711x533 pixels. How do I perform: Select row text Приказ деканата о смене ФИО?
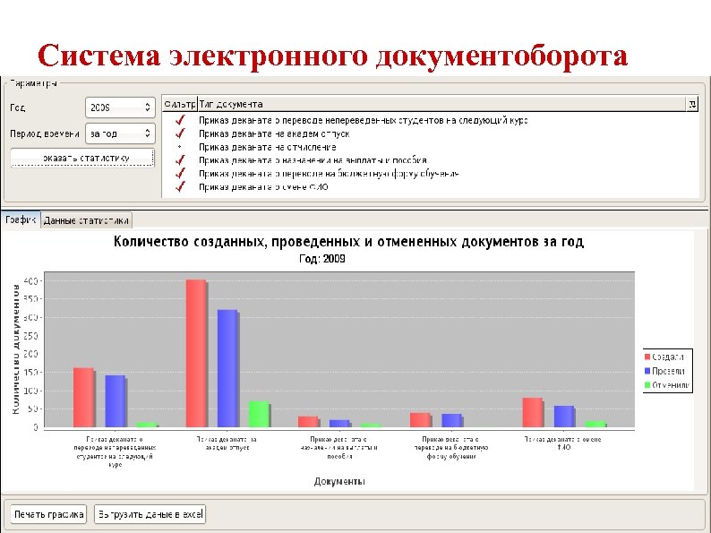coord(263,187)
